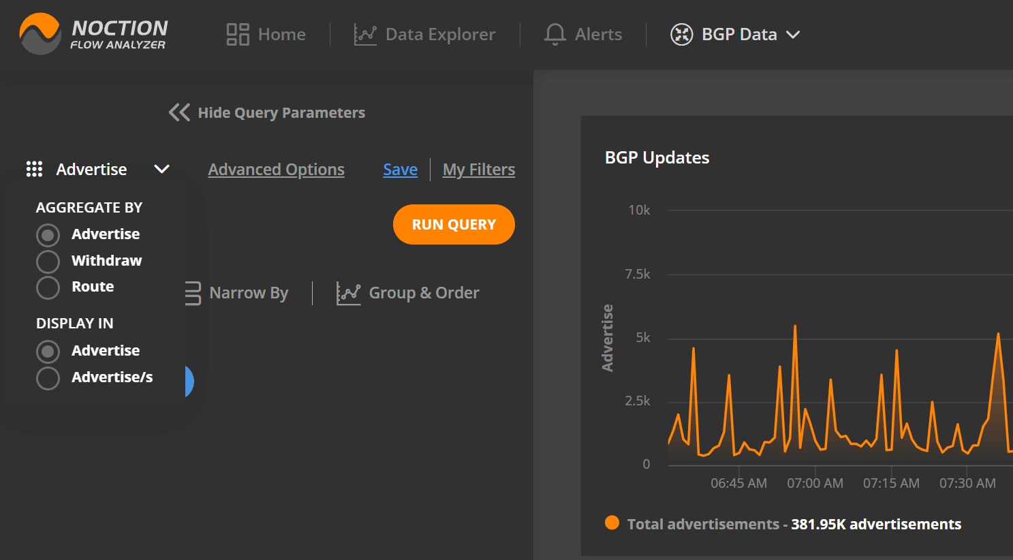Click the Narrow By filter icon
1013x560 pixels.
[x=193, y=293]
